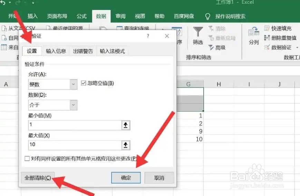The height and width of the screenshot is (196, 300).
Task: Click the minimum value input field
Action: coord(75,125)
